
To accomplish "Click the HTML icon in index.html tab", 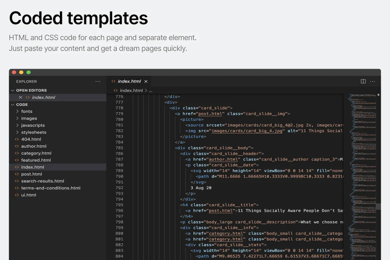I will [113, 81].
